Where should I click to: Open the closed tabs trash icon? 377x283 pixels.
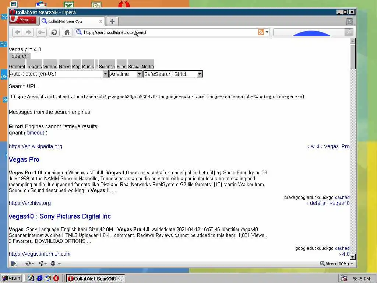349,22
